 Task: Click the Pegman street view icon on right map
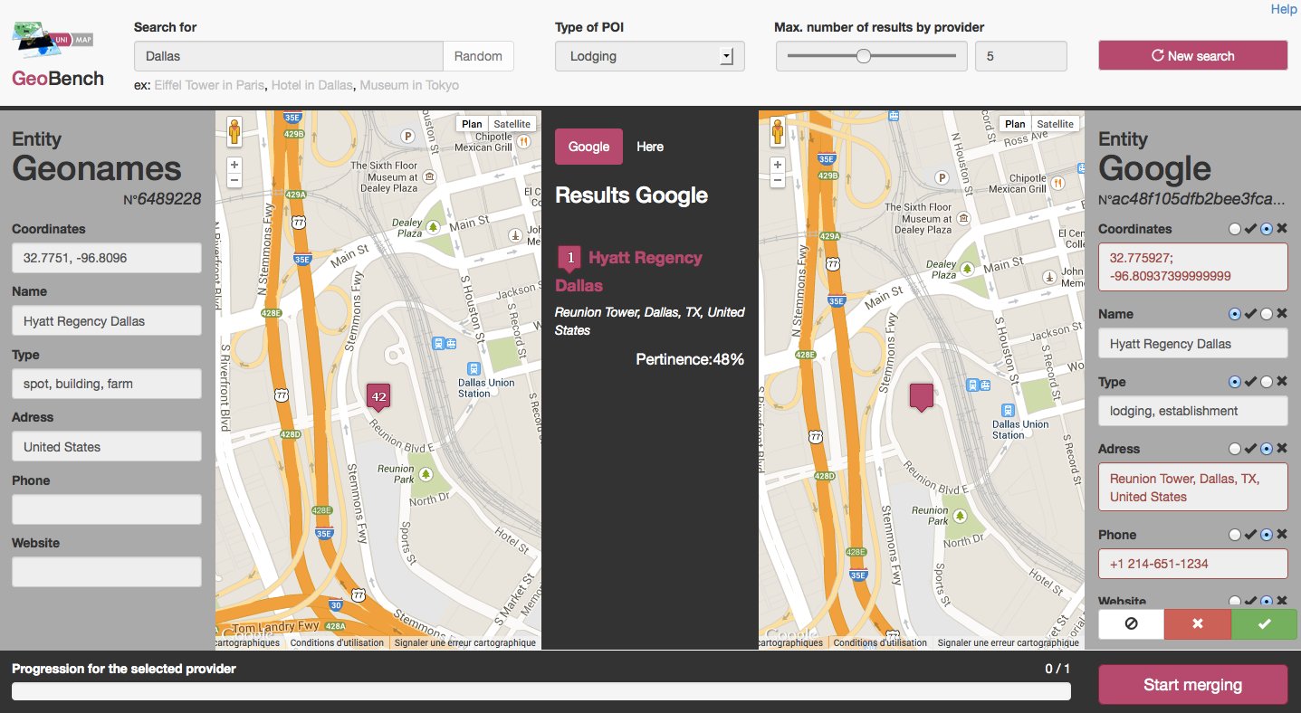tap(778, 132)
